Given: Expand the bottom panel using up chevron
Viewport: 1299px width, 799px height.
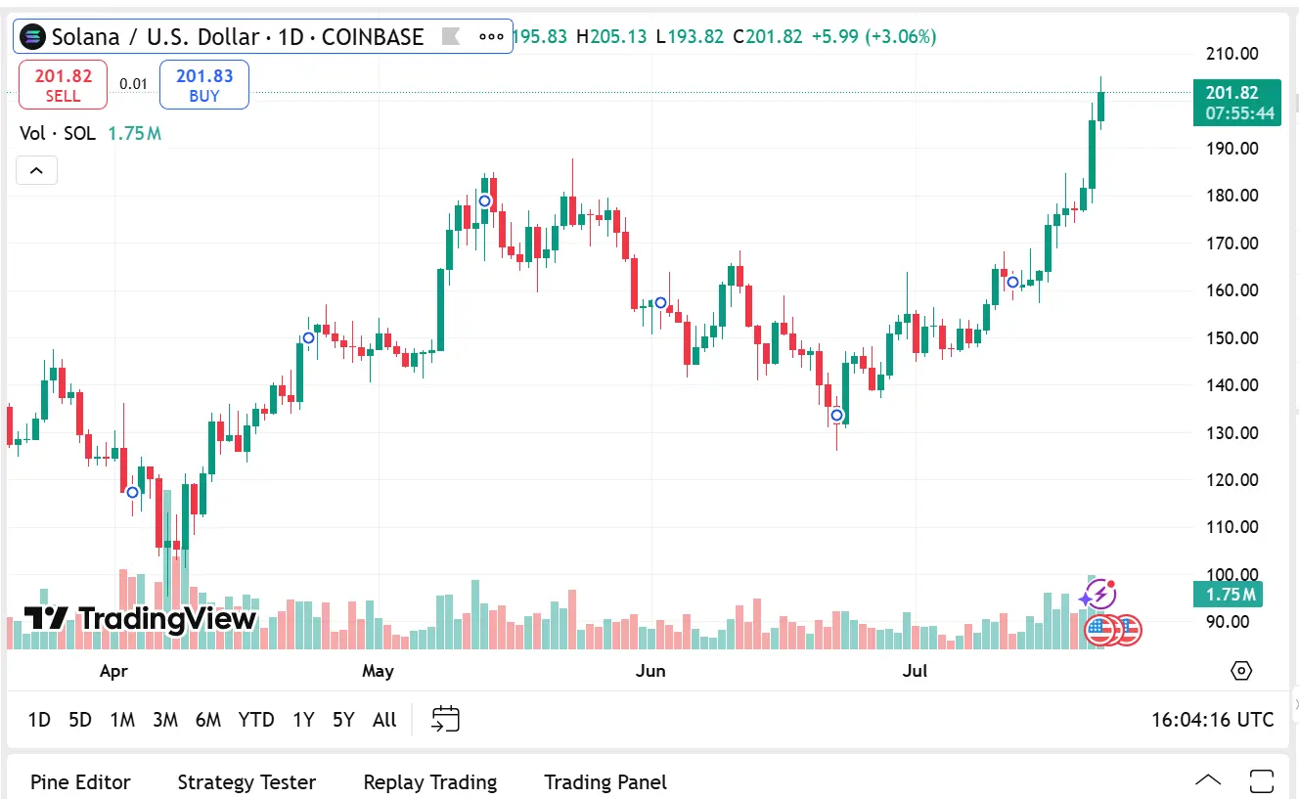Looking at the screenshot, I should pyautogui.click(x=1208, y=780).
